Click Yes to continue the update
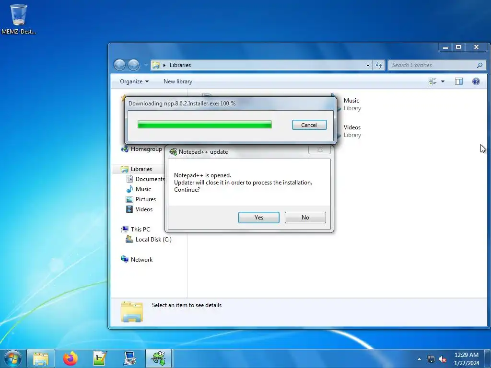The width and height of the screenshot is (491, 368). click(x=258, y=218)
